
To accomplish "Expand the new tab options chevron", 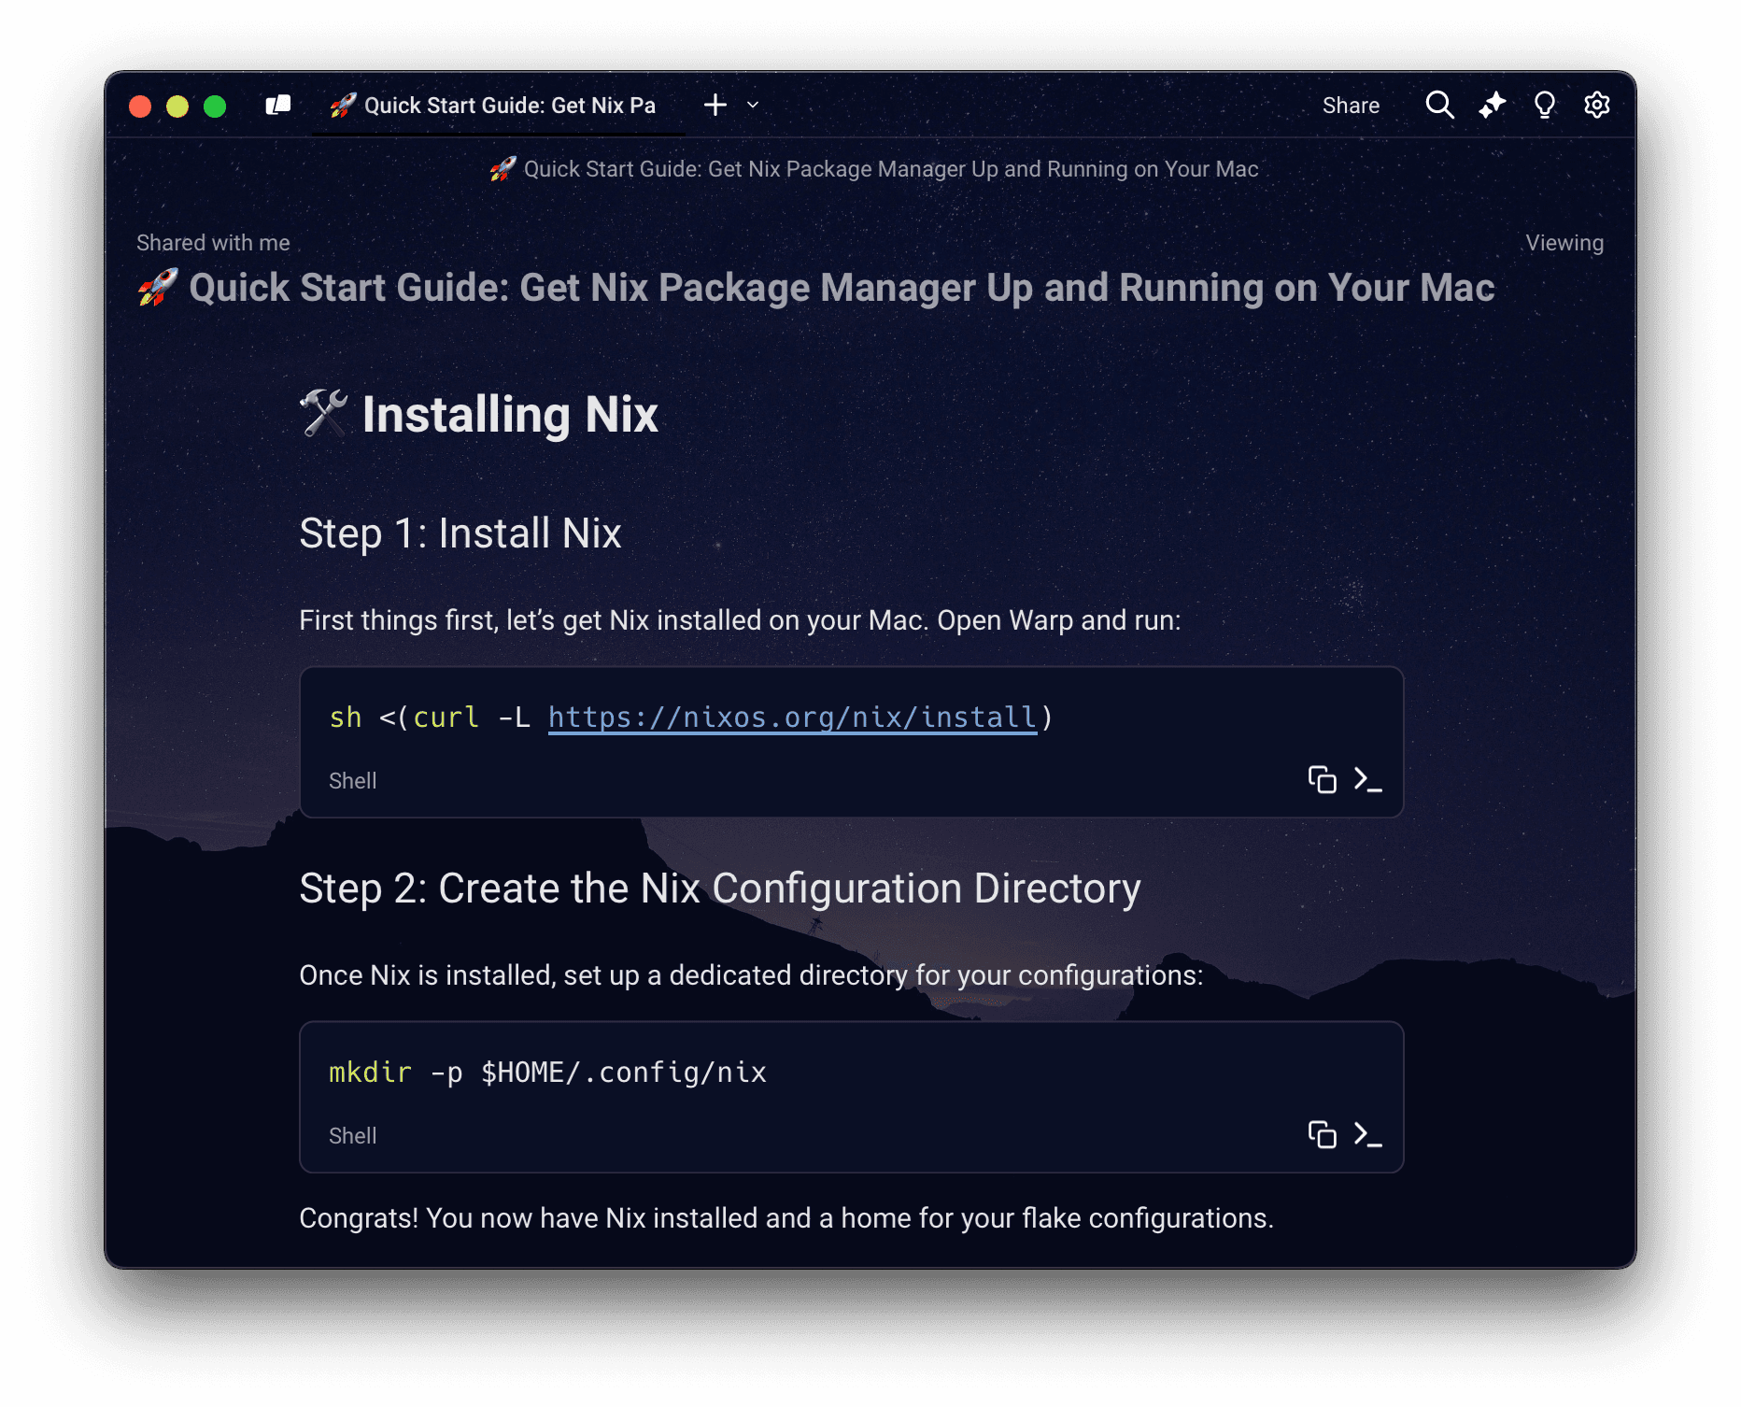I will tap(753, 105).
